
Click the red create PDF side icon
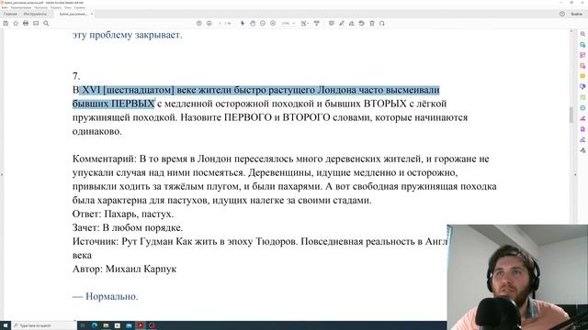582,65
